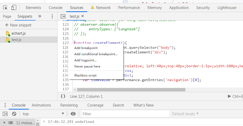Viewport: 243px width, 126px height.
Task: Select the drawer Console tab
Action: (19, 105)
